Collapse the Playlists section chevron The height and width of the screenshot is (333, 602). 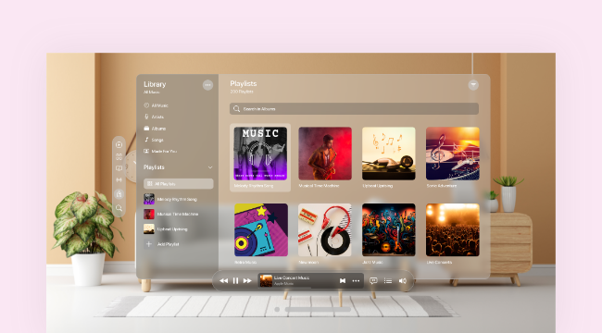click(x=210, y=167)
